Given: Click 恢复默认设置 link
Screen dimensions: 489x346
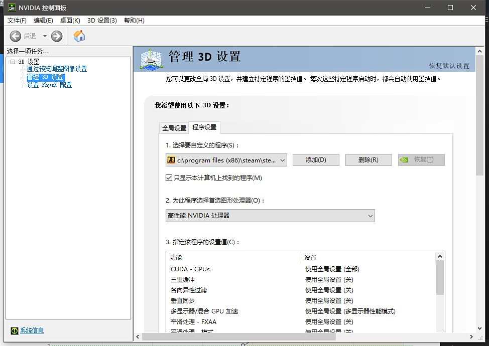Looking at the screenshot, I should click(449, 66).
